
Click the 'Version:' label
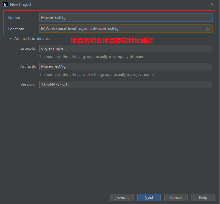[28, 84]
